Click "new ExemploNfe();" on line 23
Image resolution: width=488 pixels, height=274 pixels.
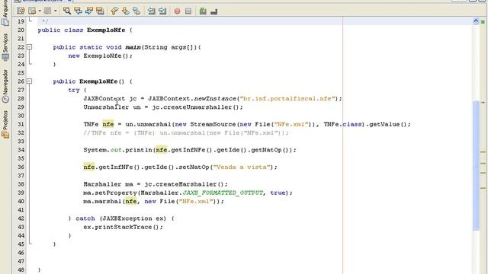click(x=100, y=56)
